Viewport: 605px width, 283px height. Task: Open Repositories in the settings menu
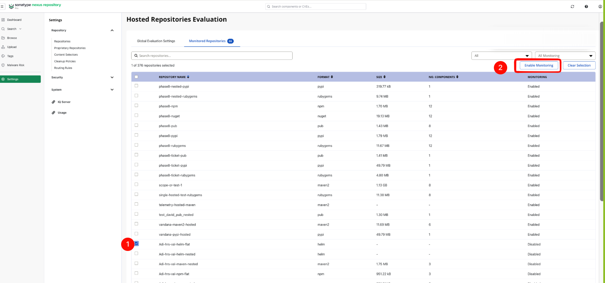(x=62, y=41)
